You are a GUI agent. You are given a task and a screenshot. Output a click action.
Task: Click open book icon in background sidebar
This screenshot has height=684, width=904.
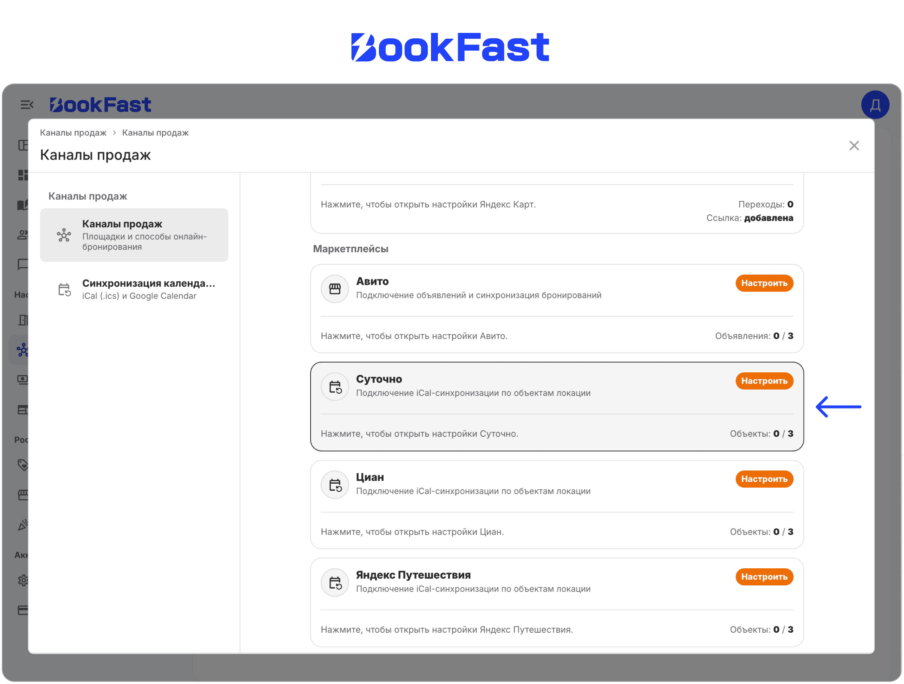(x=23, y=205)
